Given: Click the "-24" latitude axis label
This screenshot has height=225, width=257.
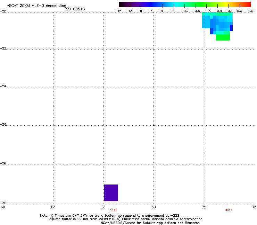Looking at the screenshot, I should (3, 86).
